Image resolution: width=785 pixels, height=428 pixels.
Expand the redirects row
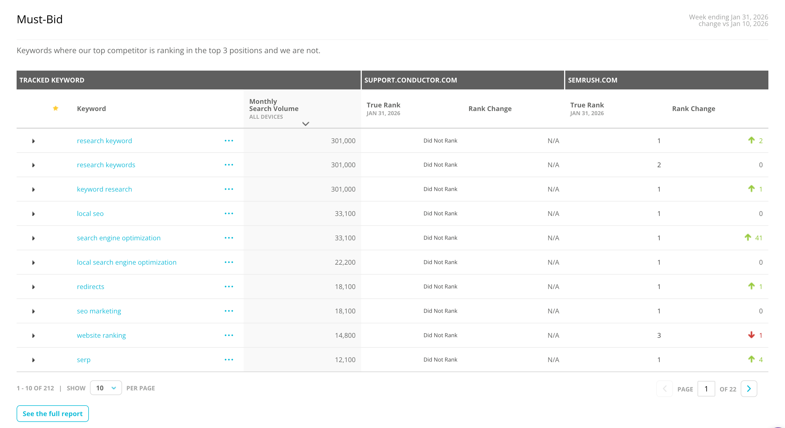[33, 287]
